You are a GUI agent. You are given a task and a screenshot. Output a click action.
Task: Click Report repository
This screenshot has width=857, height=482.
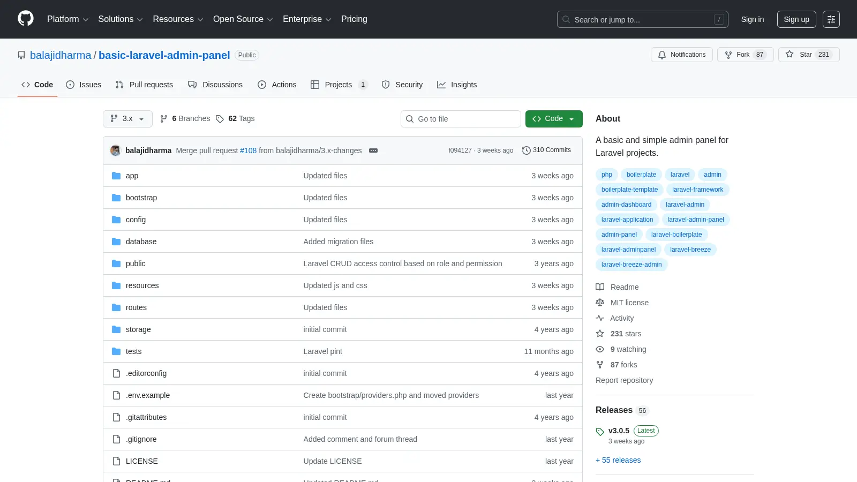(624, 380)
